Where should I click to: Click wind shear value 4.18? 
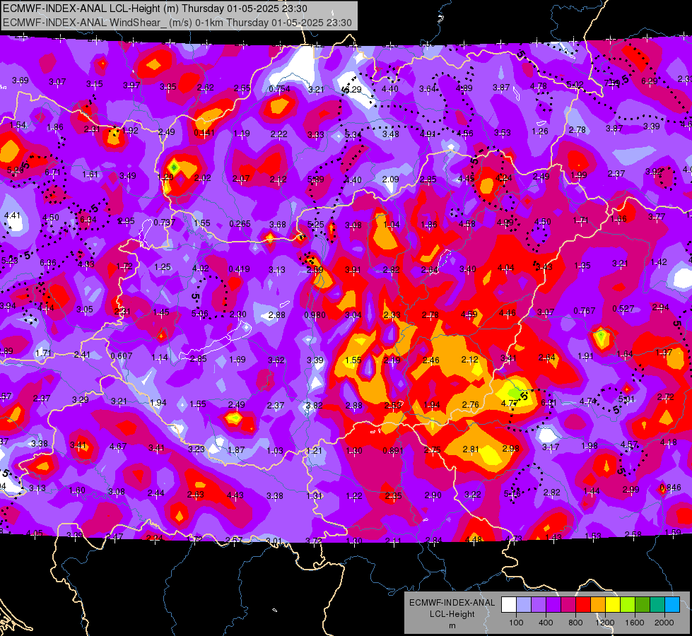click(668, 442)
